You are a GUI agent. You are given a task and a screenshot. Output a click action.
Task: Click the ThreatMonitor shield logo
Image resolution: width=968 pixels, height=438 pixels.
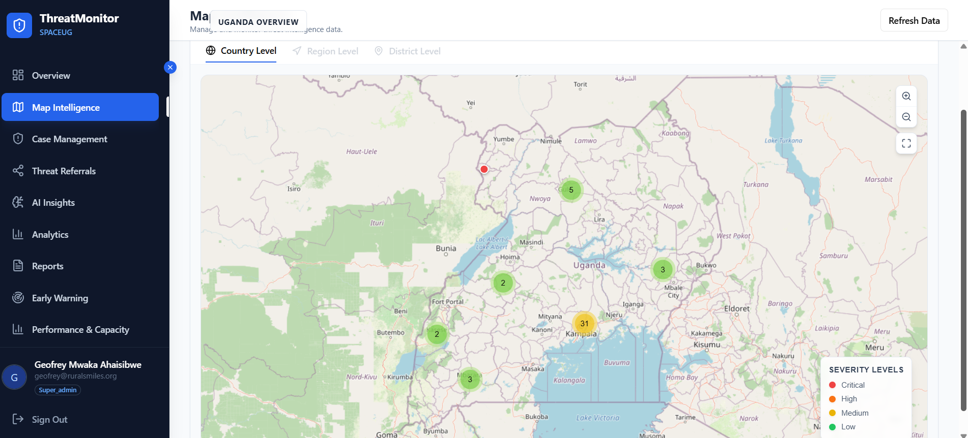(19, 25)
